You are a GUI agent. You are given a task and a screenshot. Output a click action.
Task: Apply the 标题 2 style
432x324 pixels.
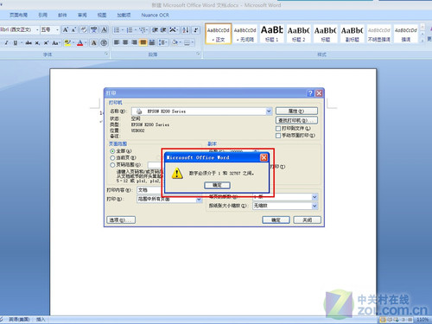click(x=299, y=34)
